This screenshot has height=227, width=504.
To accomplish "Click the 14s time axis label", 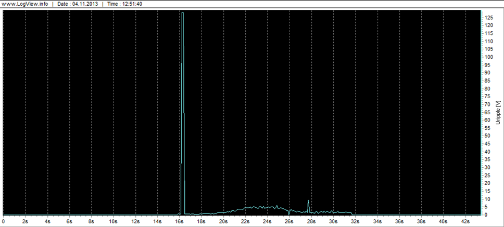I will (x=157, y=221).
